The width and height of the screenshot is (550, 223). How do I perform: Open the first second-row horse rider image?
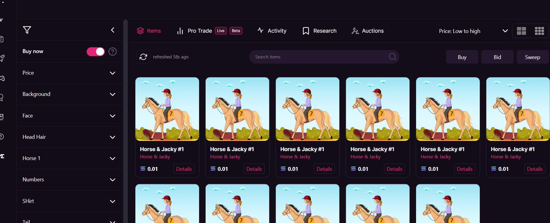(167, 204)
